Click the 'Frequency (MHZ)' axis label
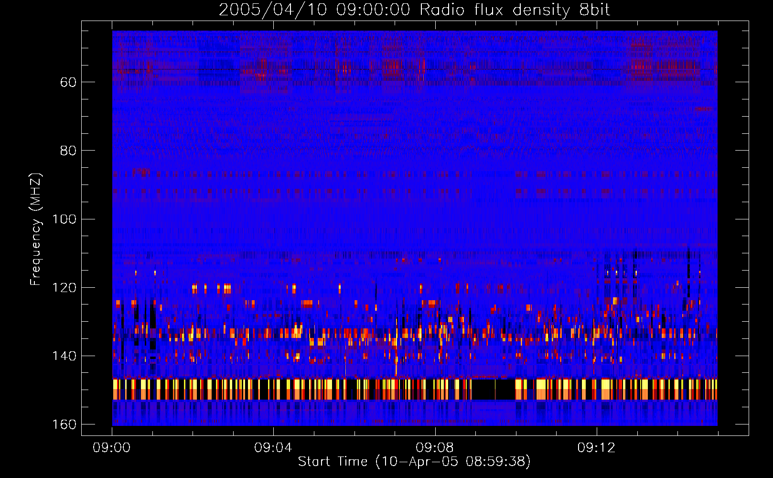 [x=36, y=229]
